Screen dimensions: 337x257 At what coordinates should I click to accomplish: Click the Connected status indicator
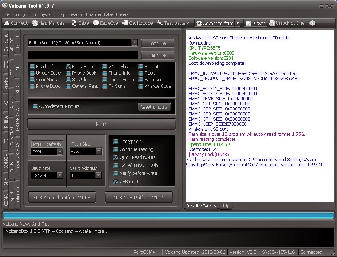311,252
